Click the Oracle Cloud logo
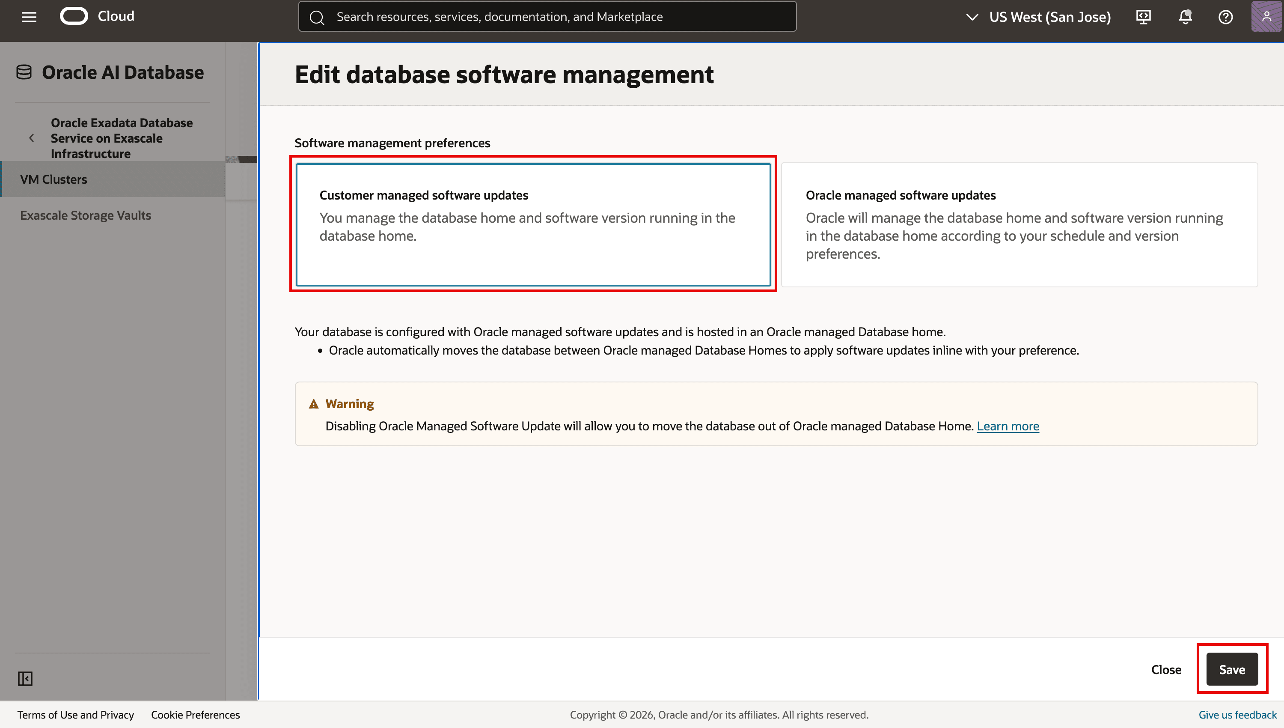The width and height of the screenshot is (1284, 728). pos(74,16)
